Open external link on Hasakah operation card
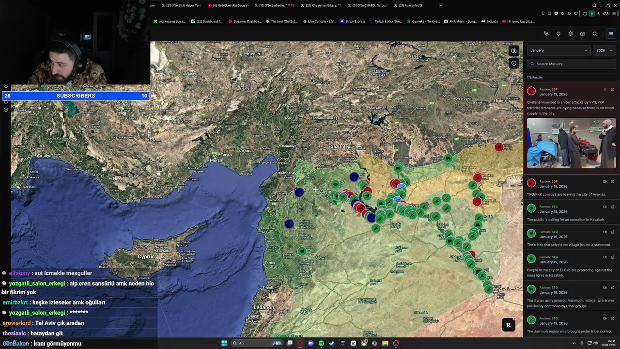 click(x=612, y=207)
